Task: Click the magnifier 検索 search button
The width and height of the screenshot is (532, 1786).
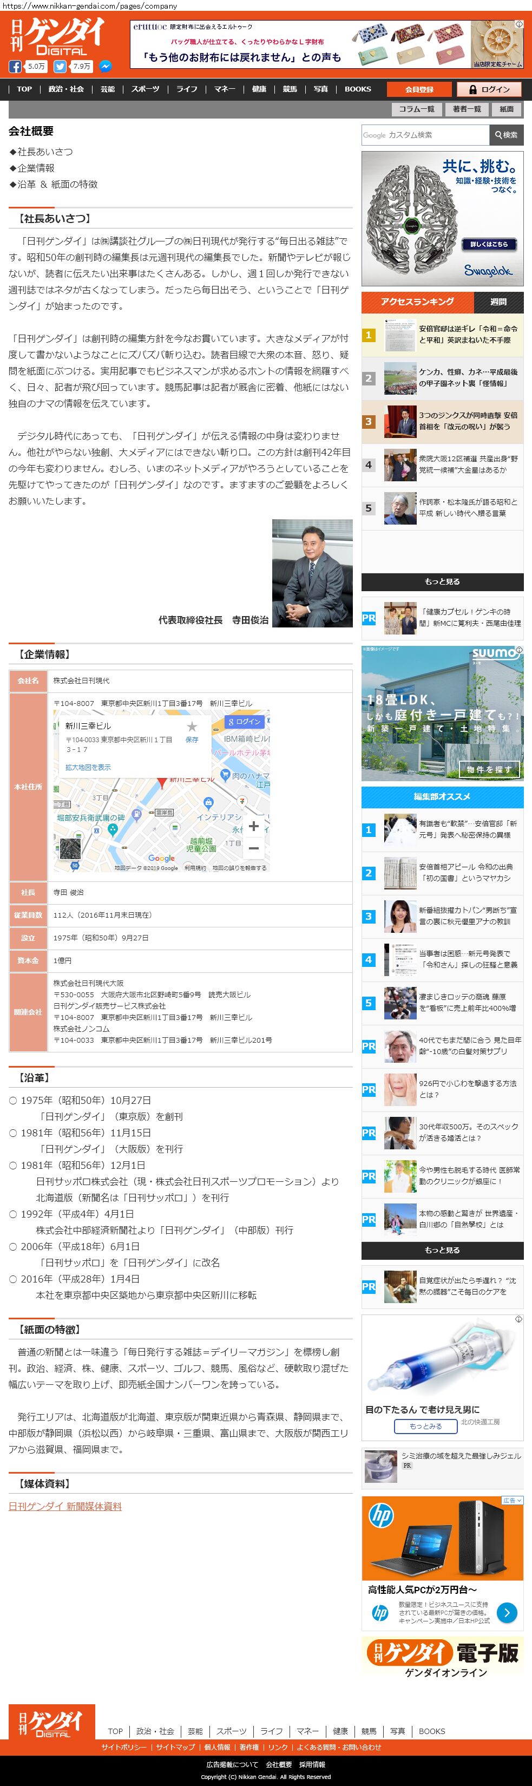Action: click(x=507, y=135)
